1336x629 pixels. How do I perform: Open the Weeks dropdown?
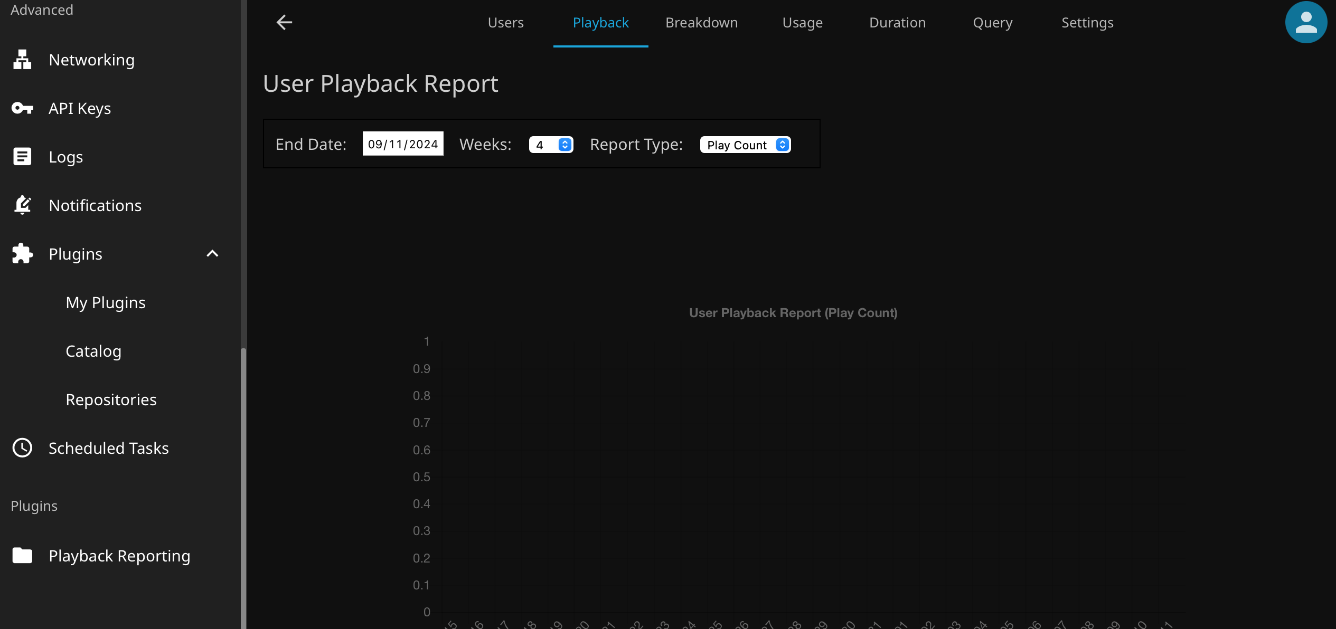click(551, 145)
